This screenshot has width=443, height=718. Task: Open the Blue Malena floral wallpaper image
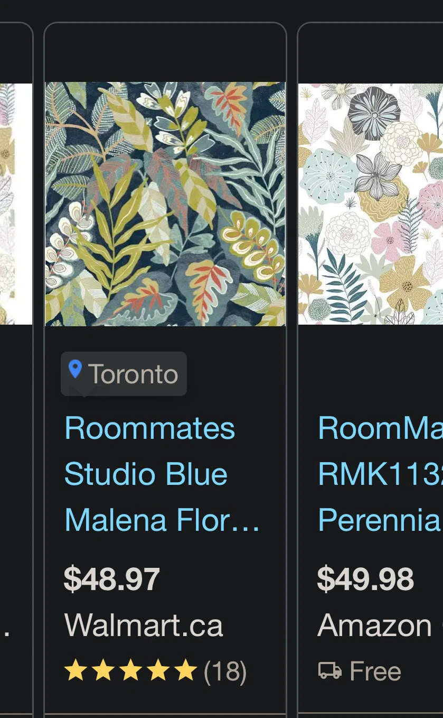click(165, 204)
